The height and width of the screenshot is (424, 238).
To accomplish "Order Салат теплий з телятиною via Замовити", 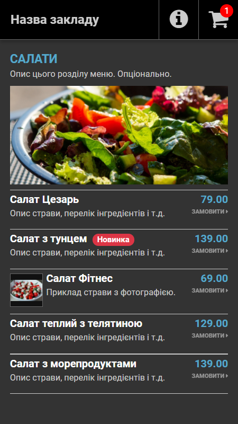I will pos(209,335).
